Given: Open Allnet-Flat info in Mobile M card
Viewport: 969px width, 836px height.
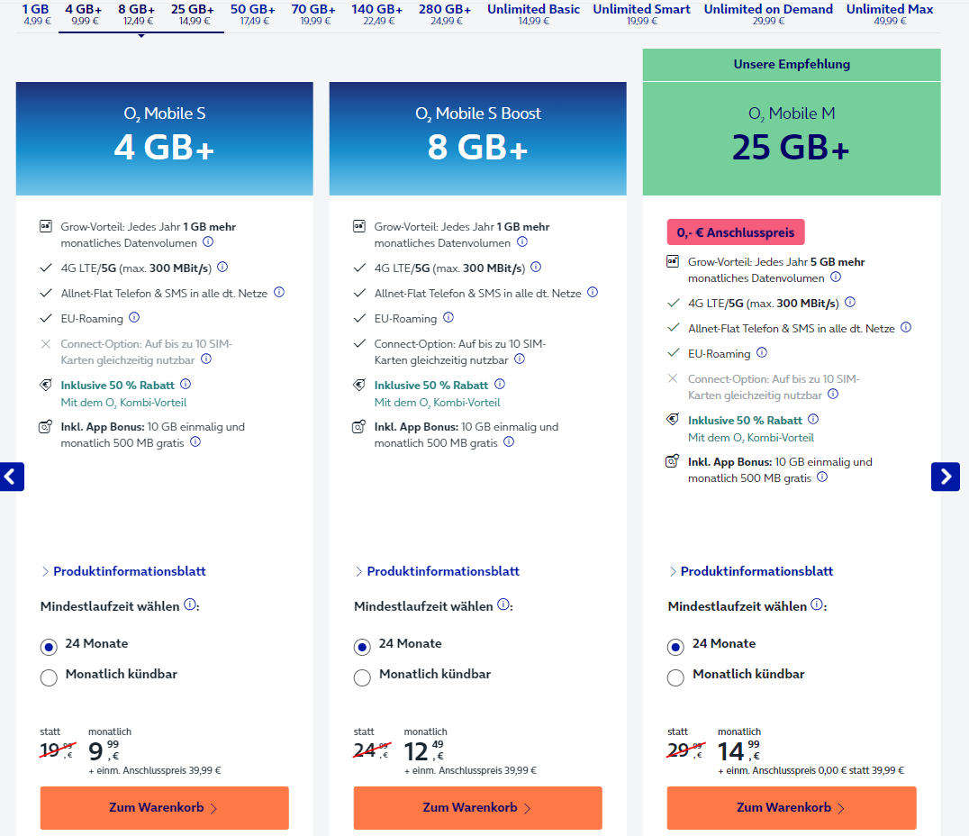Looking at the screenshot, I should pyautogui.click(x=906, y=327).
